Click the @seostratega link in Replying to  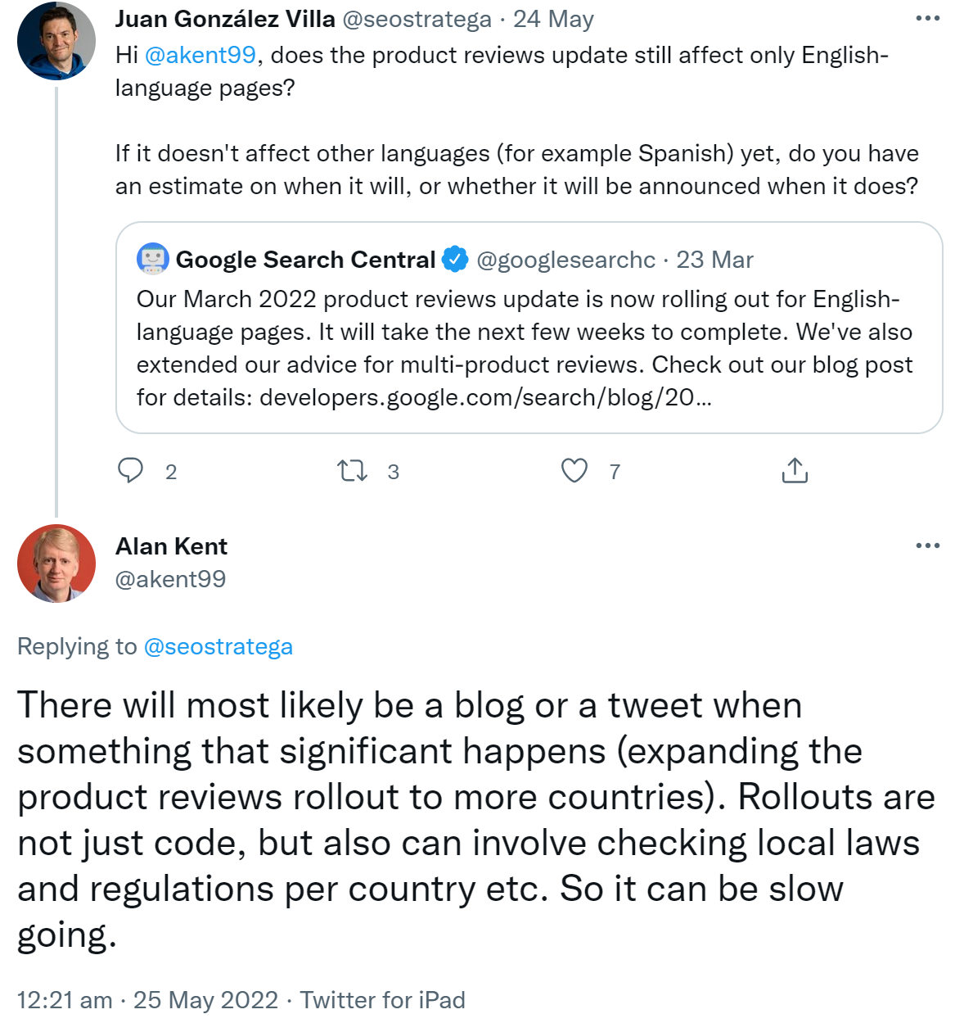218,646
